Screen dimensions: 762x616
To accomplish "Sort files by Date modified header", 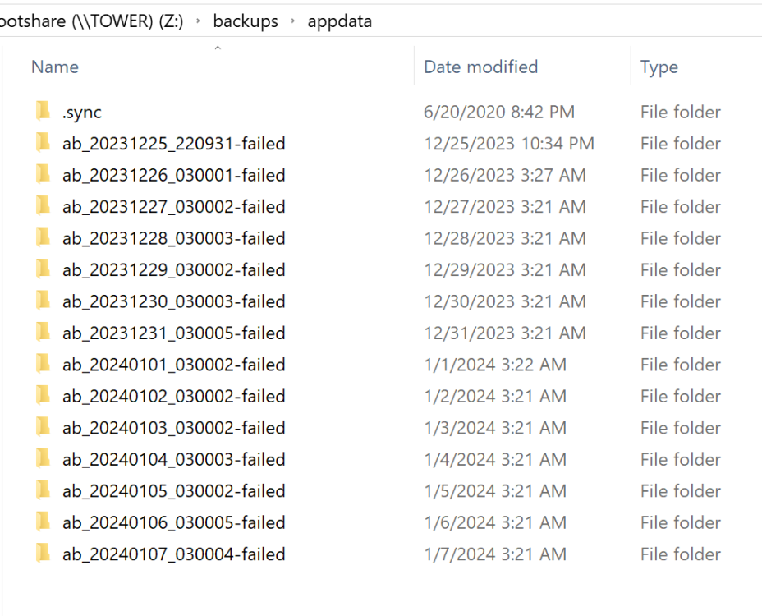I will point(480,67).
